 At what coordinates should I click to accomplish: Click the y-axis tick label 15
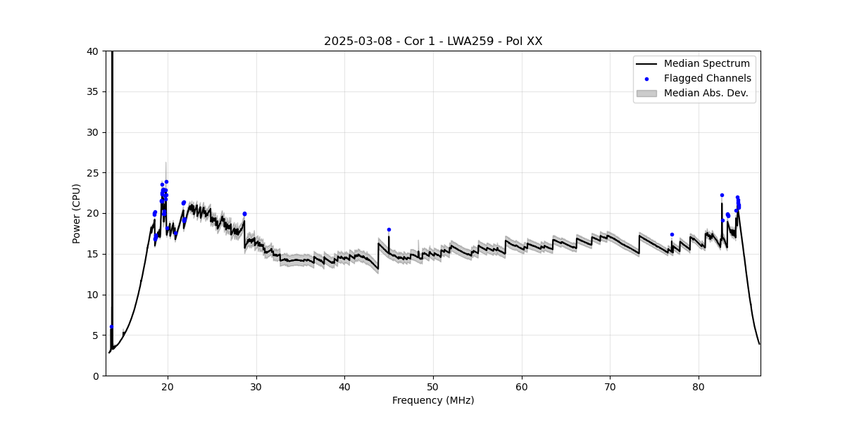(92, 254)
